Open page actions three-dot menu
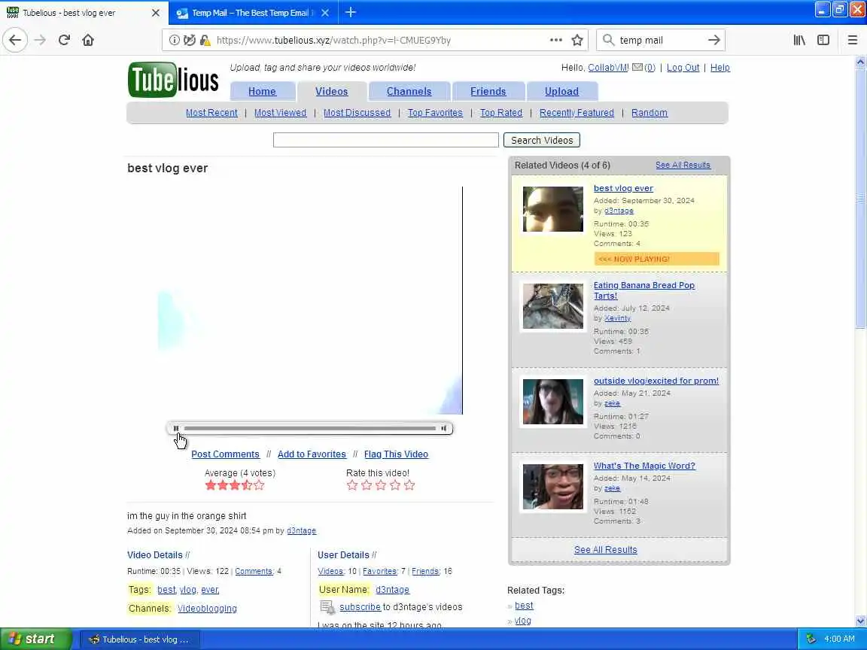This screenshot has height=650, width=867. (x=555, y=40)
